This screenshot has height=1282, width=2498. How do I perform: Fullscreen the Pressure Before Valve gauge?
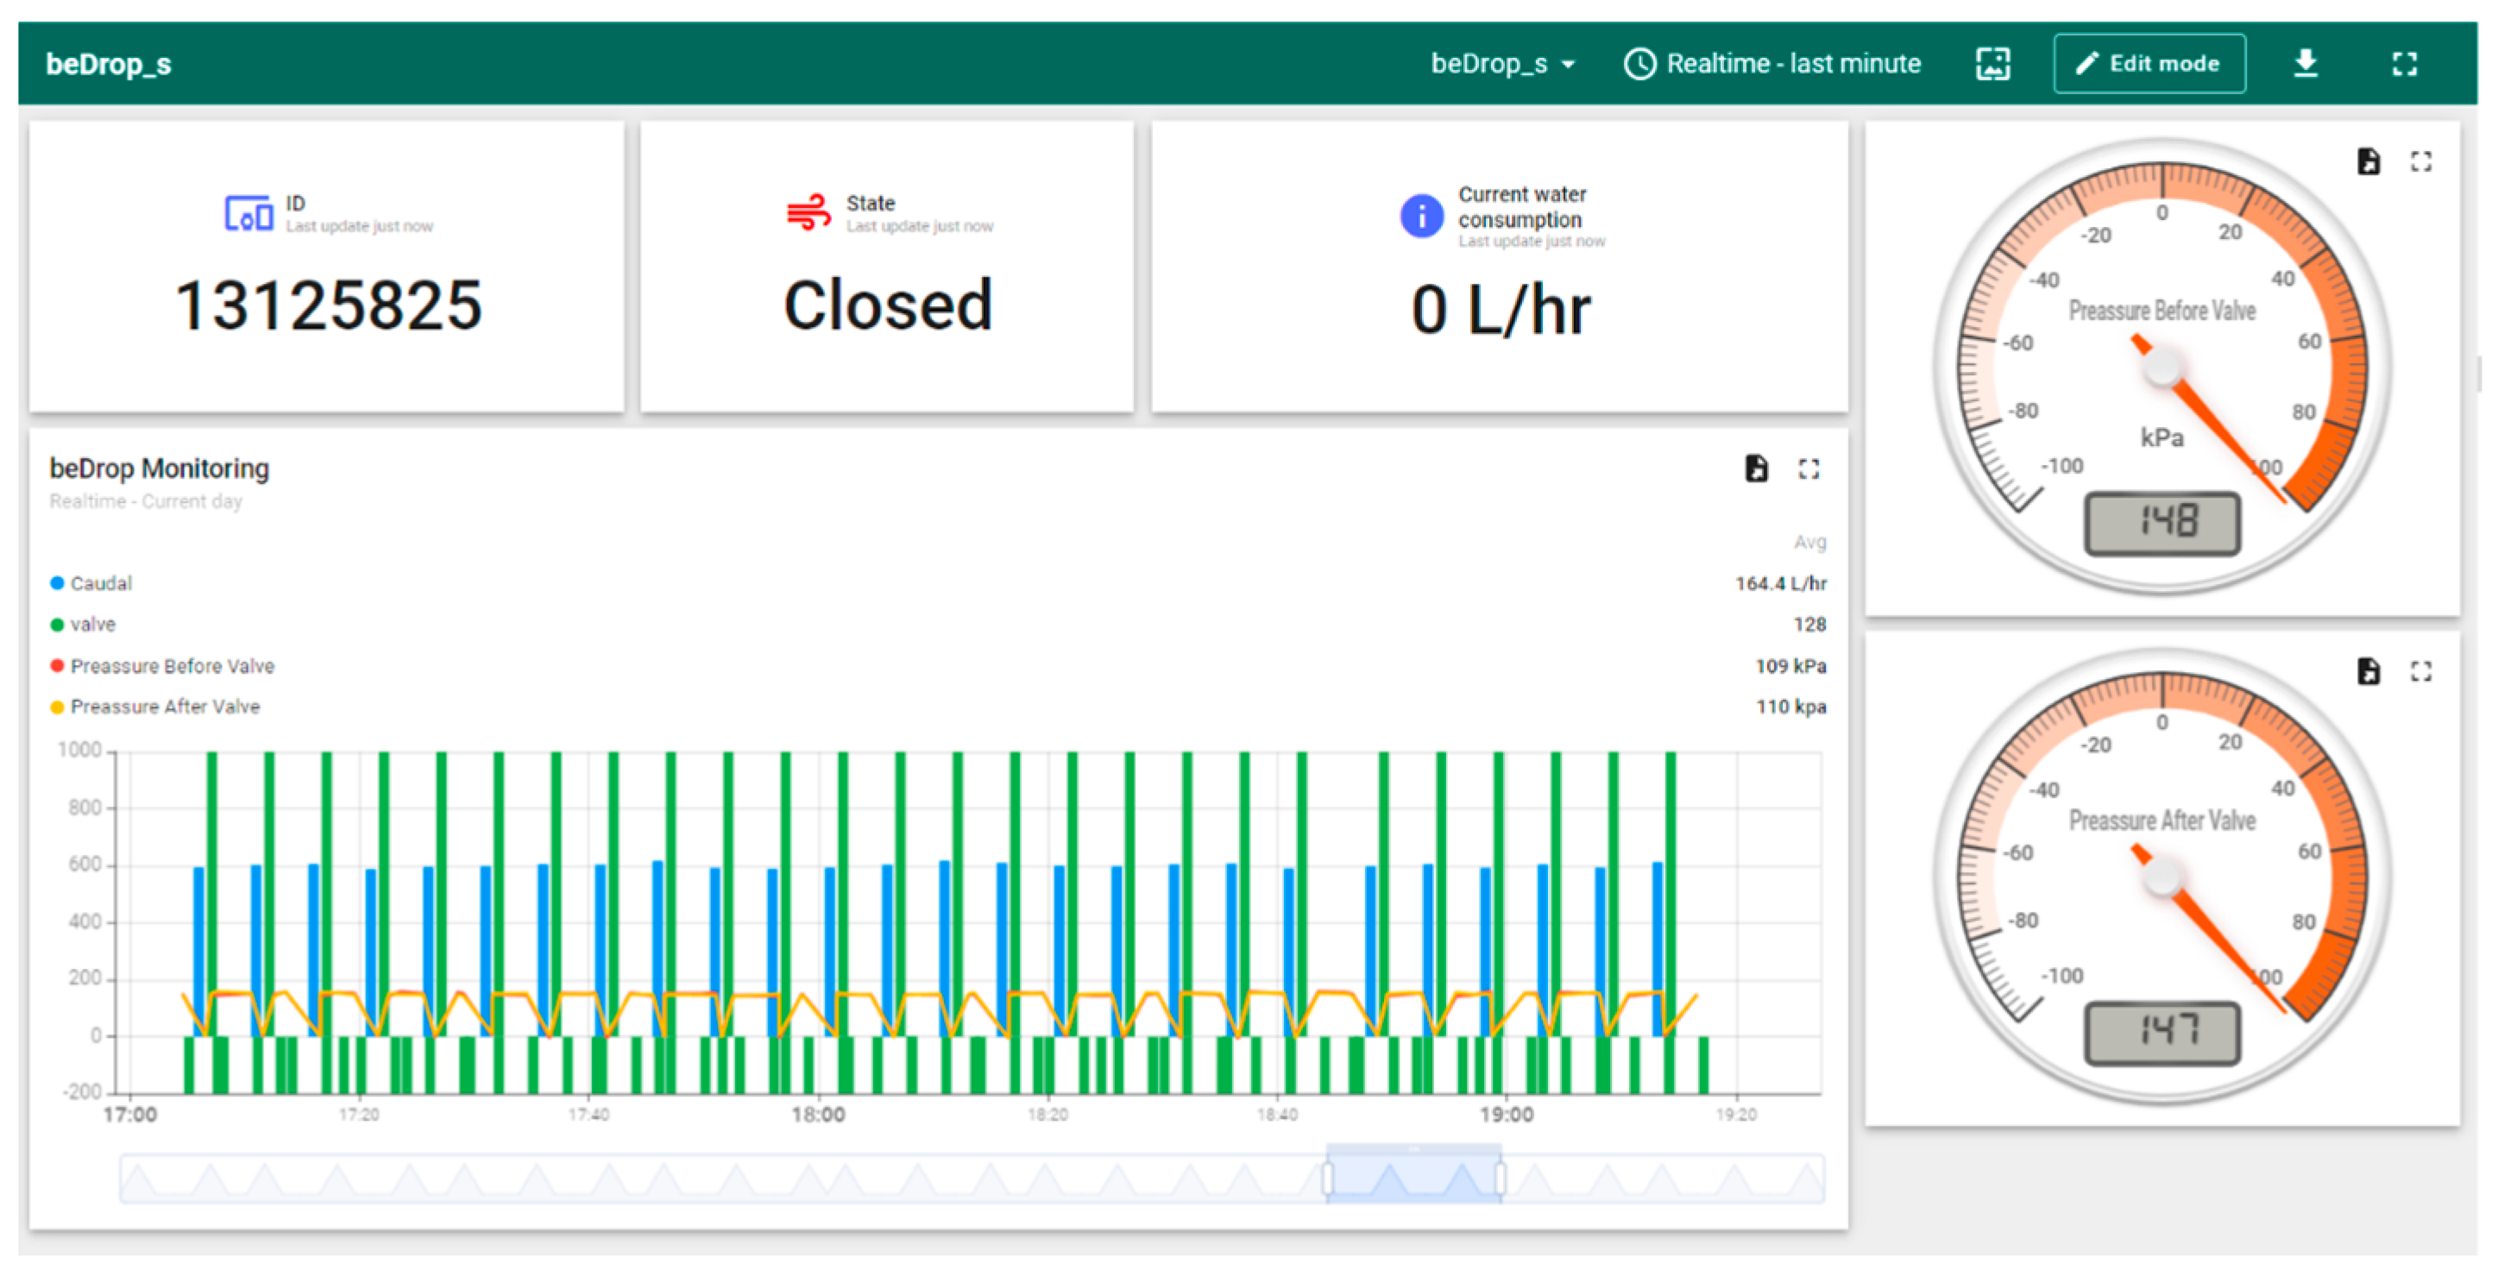pos(2420,161)
